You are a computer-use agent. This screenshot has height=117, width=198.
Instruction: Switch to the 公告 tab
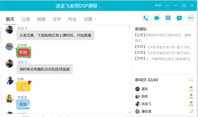pyautogui.click(x=26, y=19)
